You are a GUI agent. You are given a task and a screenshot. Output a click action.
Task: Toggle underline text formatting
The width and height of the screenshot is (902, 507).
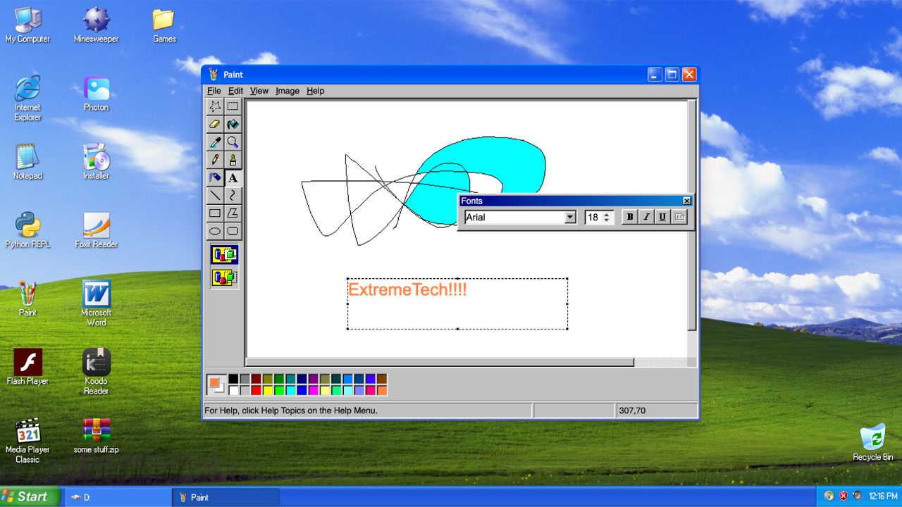point(662,217)
